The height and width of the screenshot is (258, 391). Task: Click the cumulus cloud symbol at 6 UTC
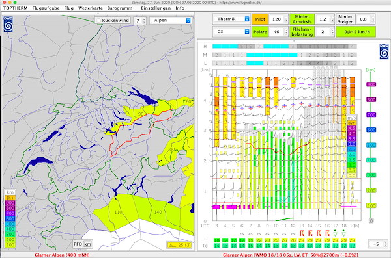click(242, 234)
